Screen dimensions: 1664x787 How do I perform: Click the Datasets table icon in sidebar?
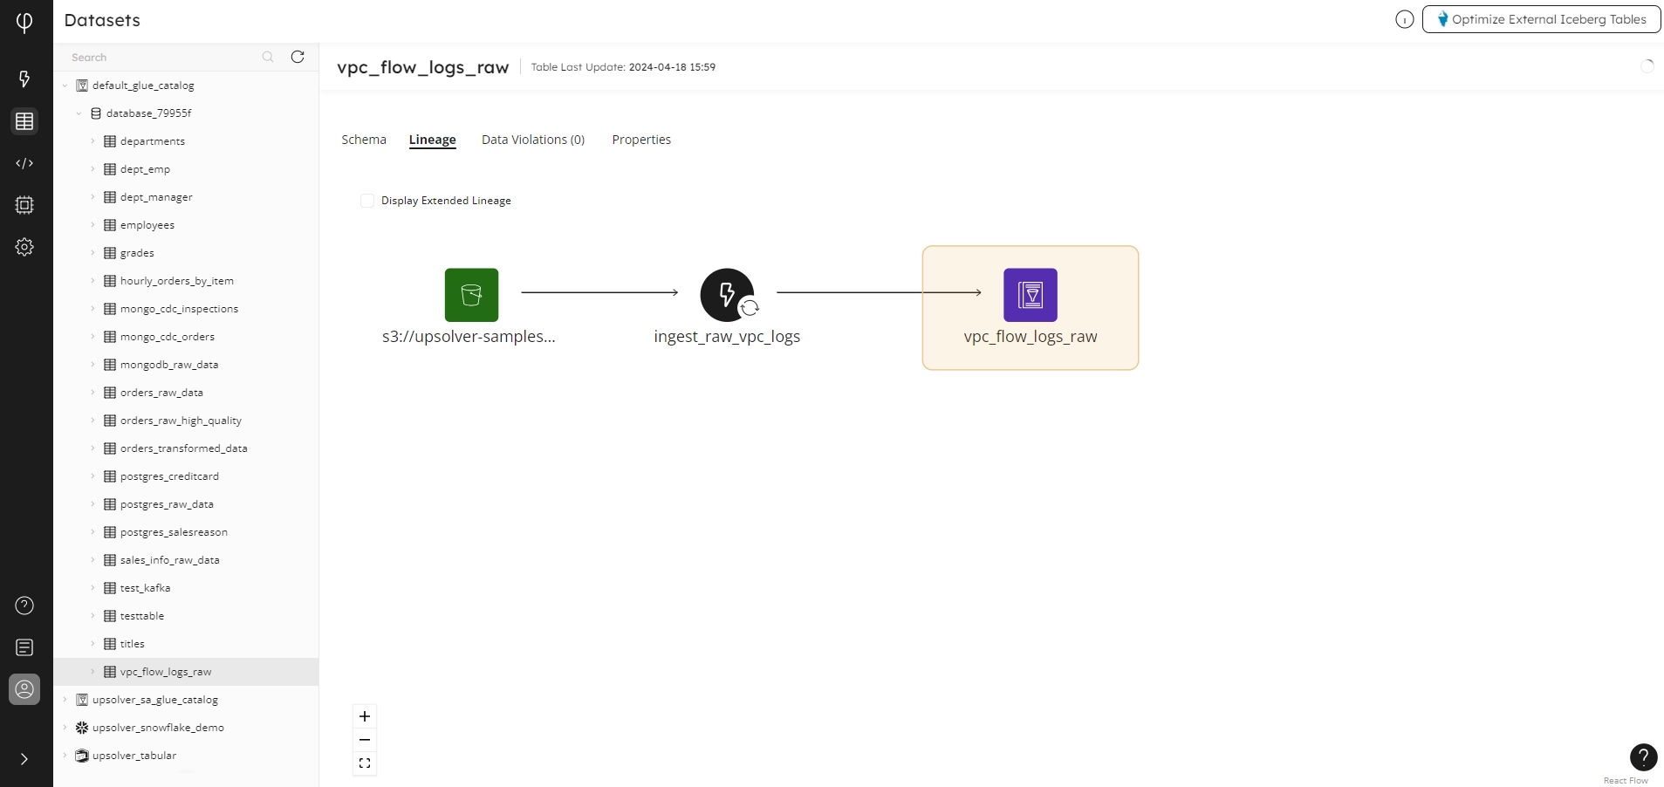pyautogui.click(x=24, y=121)
